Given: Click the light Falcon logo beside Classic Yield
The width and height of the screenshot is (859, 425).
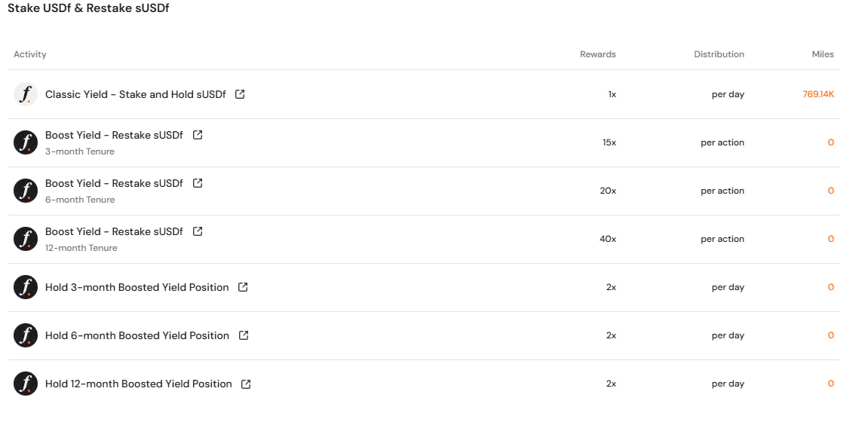Looking at the screenshot, I should pos(25,94).
